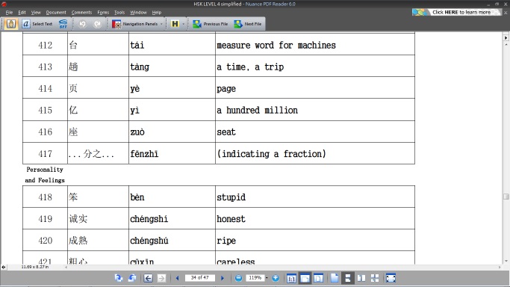Expand the Navigation Panels dropdown arrow
The height and width of the screenshot is (287, 510).
(161, 24)
